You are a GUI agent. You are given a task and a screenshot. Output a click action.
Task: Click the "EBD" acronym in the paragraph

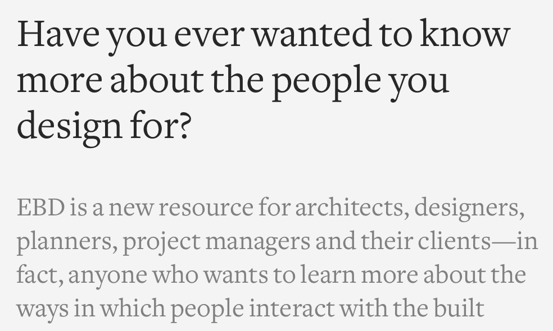pyautogui.click(x=40, y=208)
